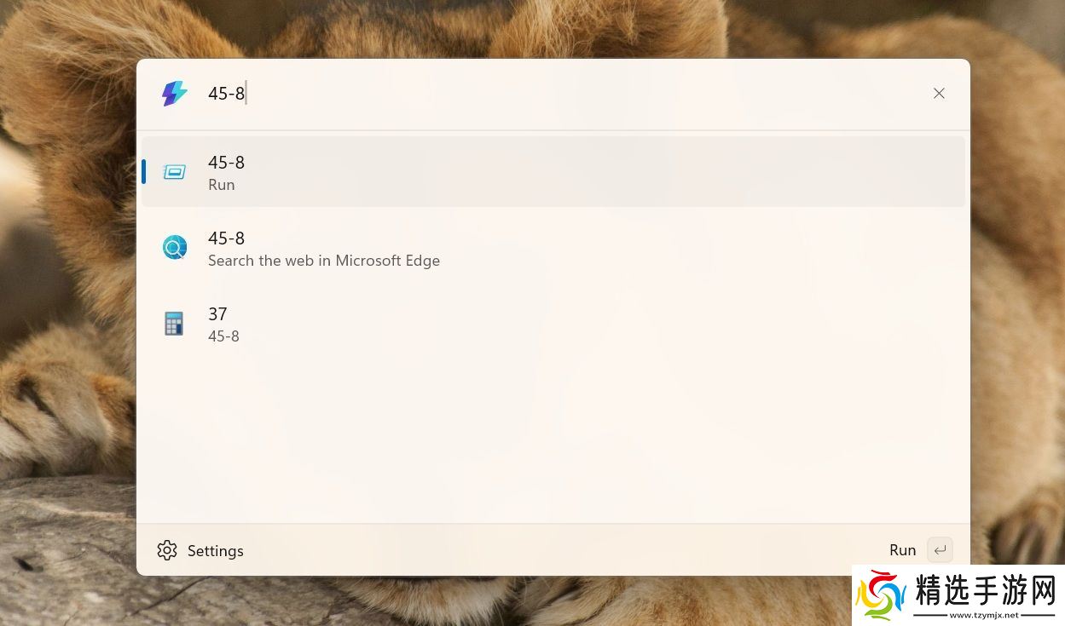This screenshot has height=626, width=1065.
Task: Click the "45-8" title of web search result
Action: click(x=227, y=238)
